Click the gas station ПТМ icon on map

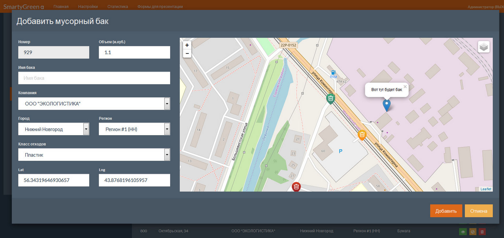pos(333,73)
